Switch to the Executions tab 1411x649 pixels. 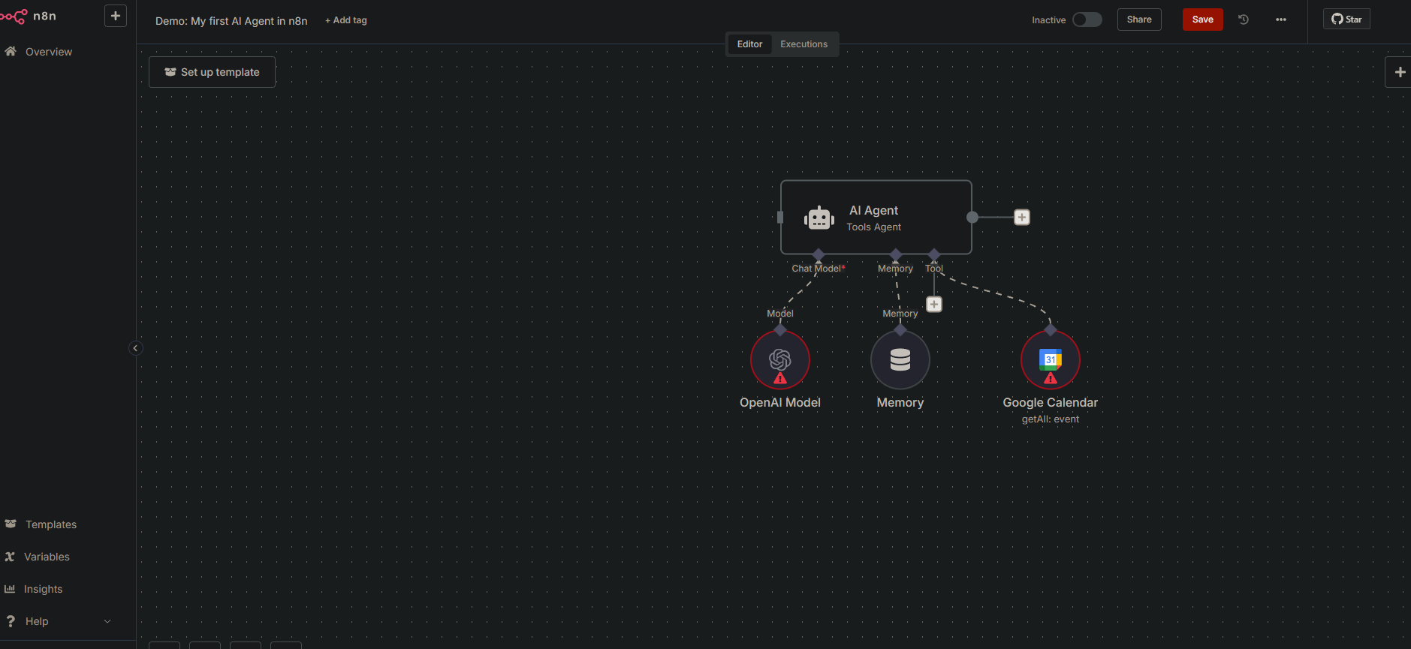click(803, 44)
